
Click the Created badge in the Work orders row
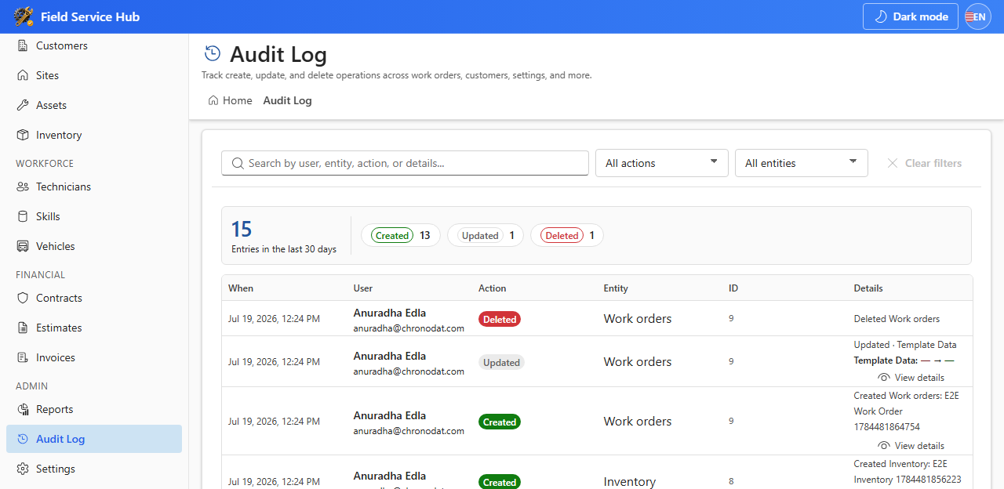click(500, 422)
